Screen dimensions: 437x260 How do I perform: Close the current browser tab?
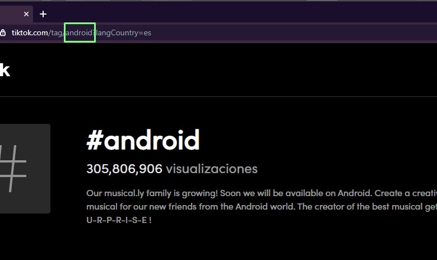pos(26,14)
